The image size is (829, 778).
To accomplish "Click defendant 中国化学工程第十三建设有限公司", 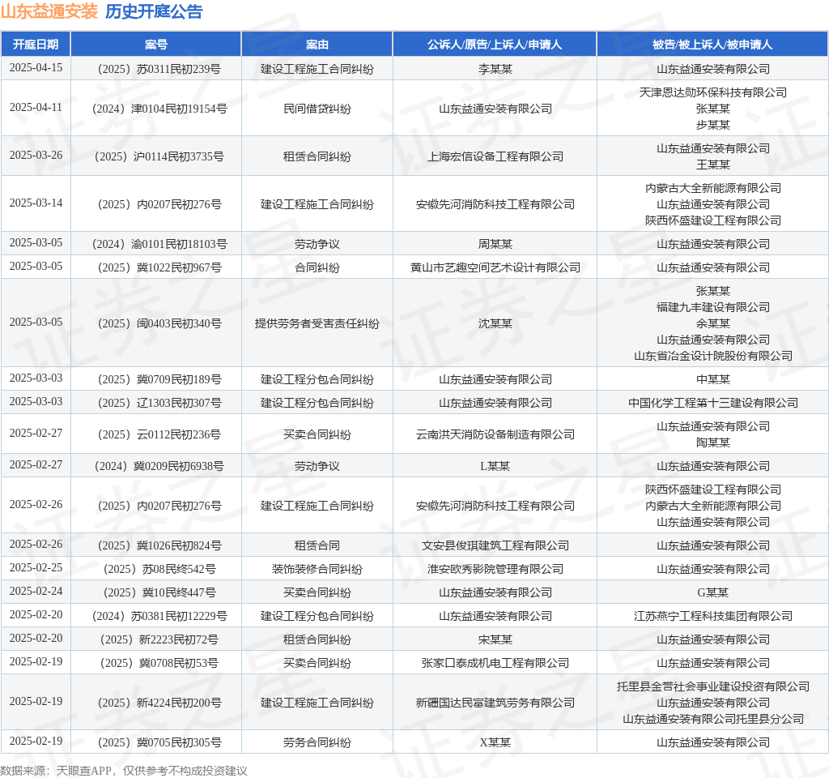I will [x=712, y=403].
